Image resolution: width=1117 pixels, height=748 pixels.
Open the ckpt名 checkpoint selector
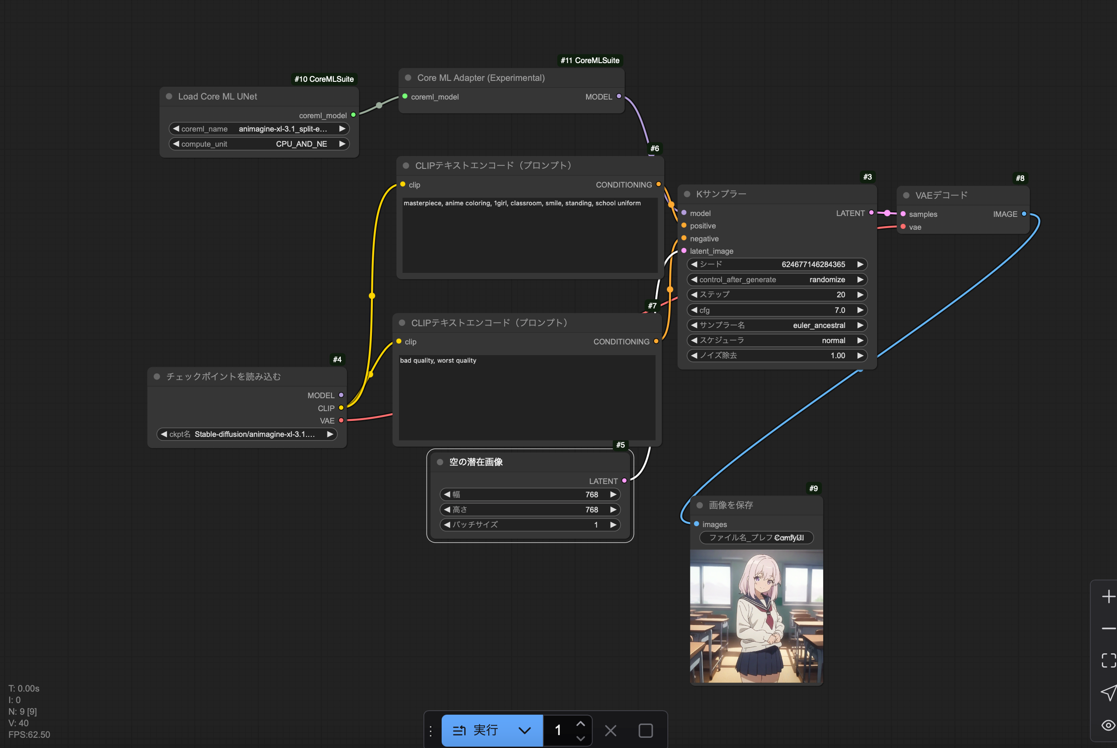click(x=247, y=434)
